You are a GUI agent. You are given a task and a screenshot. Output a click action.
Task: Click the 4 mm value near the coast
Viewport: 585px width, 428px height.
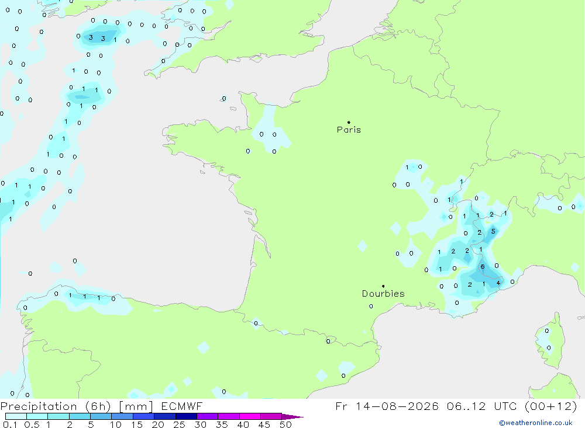[498, 283]
